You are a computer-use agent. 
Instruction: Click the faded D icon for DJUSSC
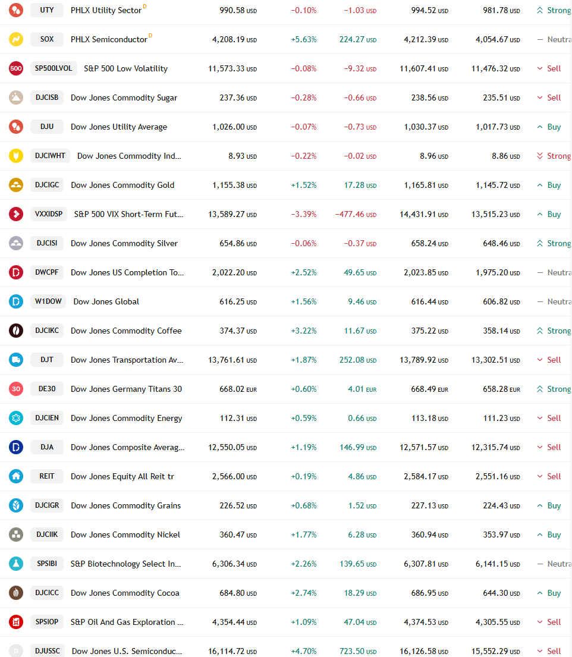16,650
